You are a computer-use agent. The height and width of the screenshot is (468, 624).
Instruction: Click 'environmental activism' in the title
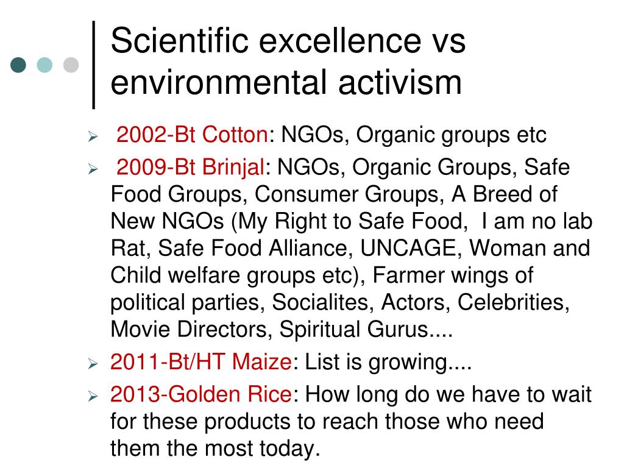click(x=286, y=82)
